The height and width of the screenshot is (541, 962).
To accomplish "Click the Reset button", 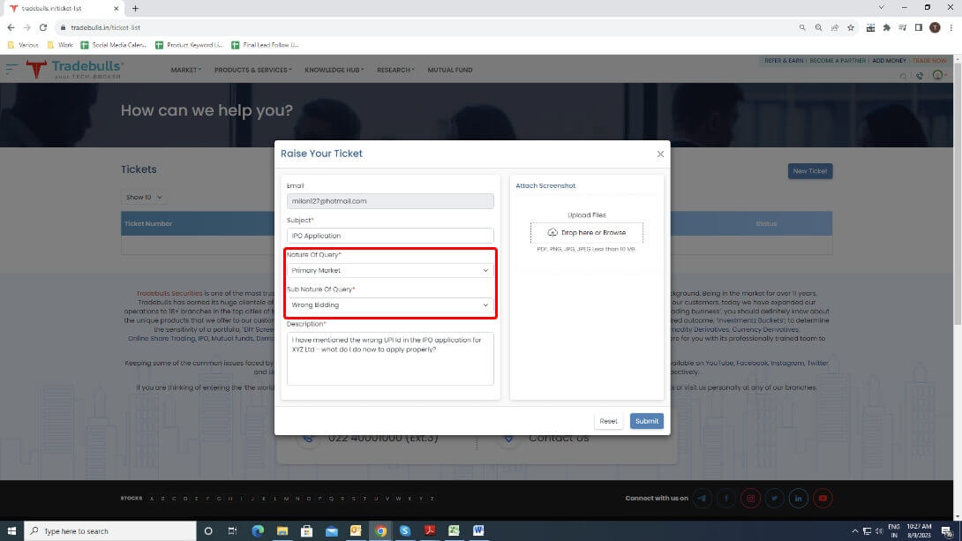I will [x=608, y=421].
